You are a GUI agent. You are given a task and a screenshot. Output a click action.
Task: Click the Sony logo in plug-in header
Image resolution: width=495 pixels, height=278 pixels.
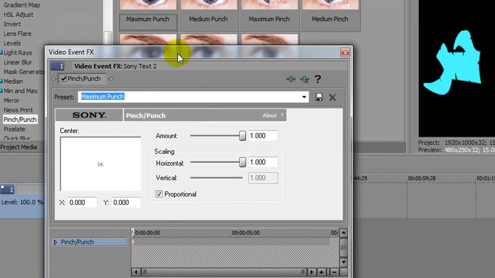(89, 115)
